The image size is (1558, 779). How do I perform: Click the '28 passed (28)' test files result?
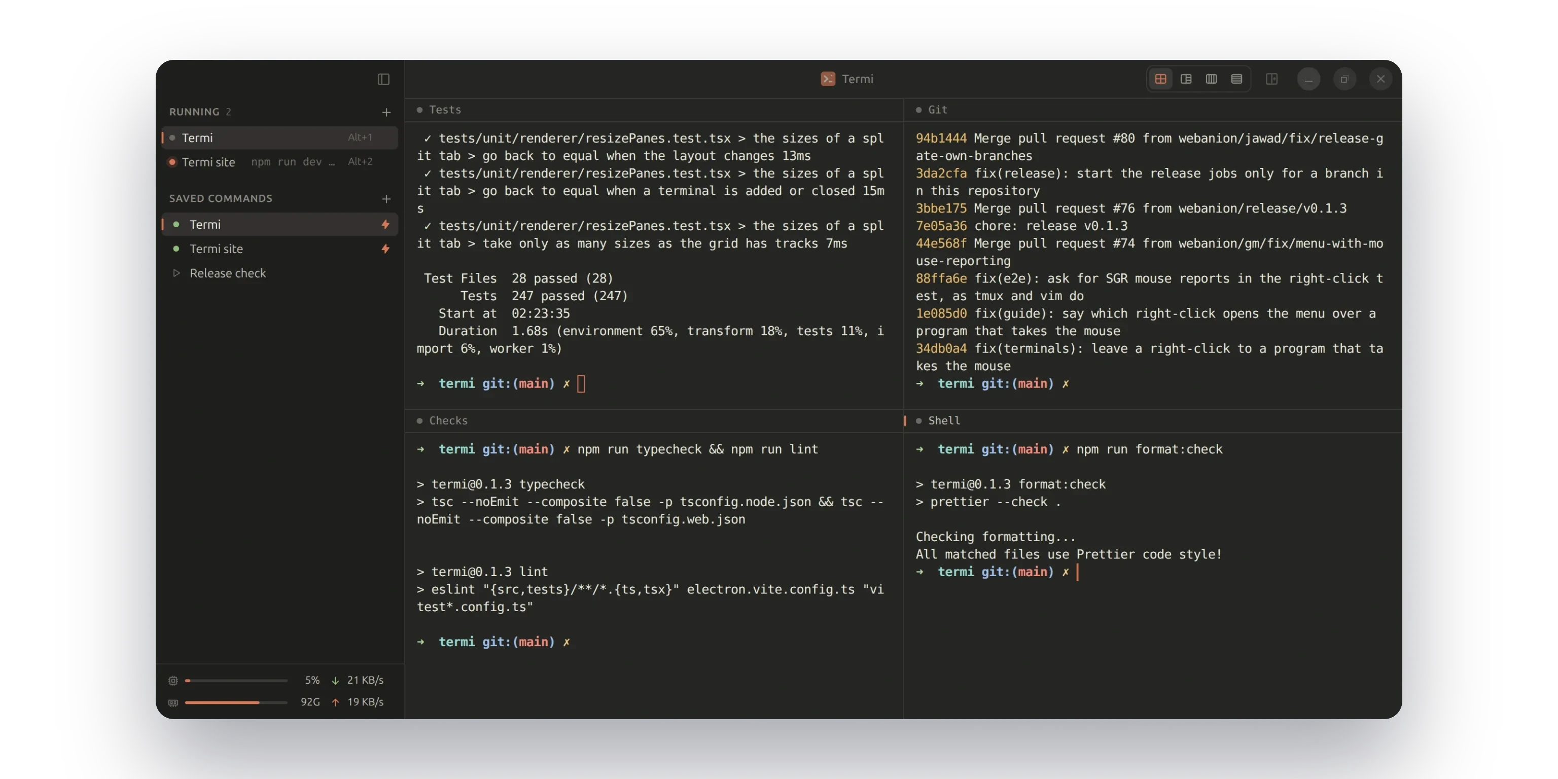pos(562,279)
